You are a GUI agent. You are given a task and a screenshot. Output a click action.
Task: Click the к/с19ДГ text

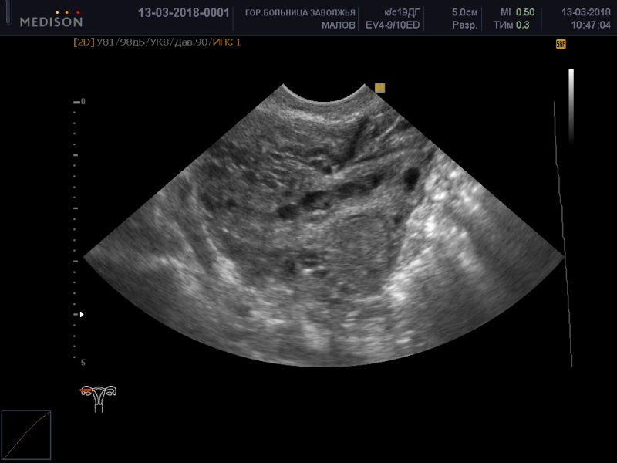click(x=402, y=12)
